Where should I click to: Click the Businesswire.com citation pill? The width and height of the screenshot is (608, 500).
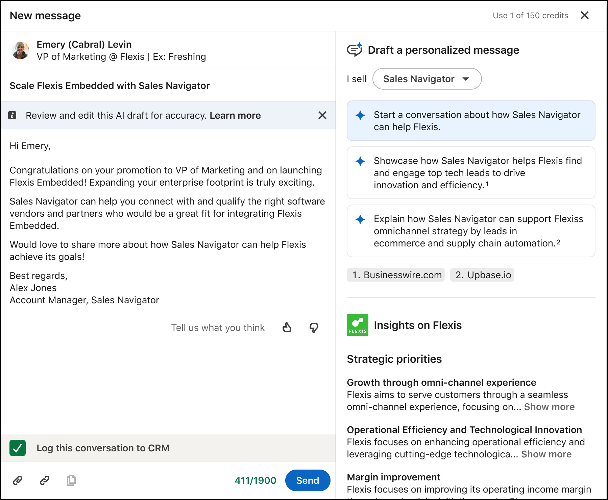[395, 275]
